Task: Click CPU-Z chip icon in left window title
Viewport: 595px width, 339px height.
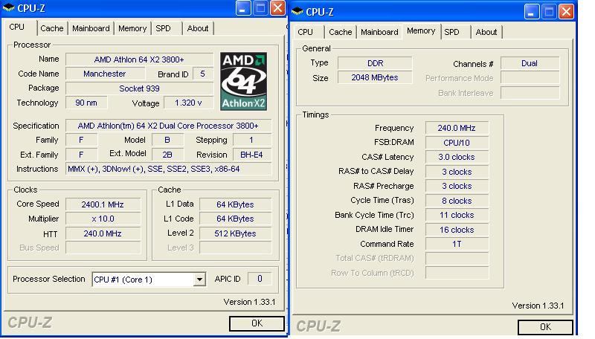Action: click(8, 8)
